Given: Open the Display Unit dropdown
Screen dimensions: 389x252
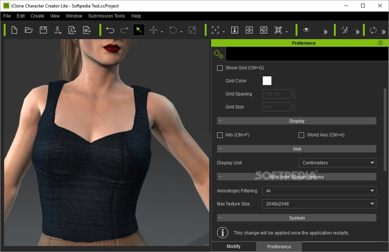Looking at the screenshot, I should tap(337, 163).
